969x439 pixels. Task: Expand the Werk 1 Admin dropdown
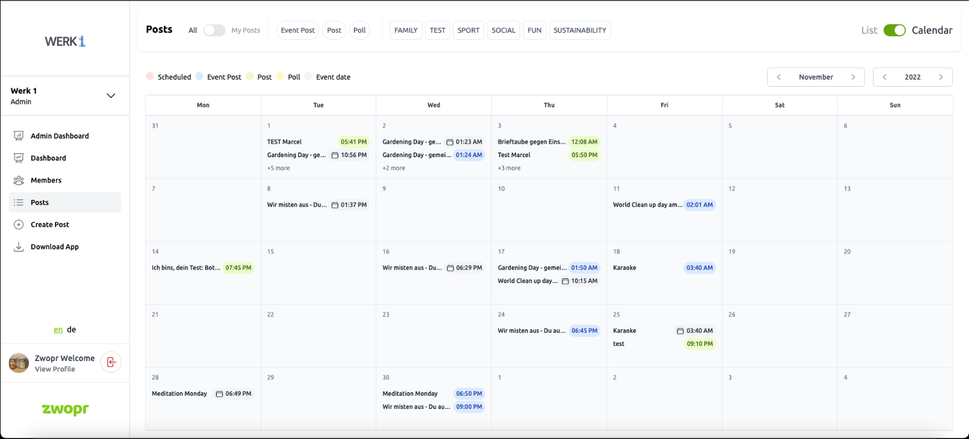[111, 96]
